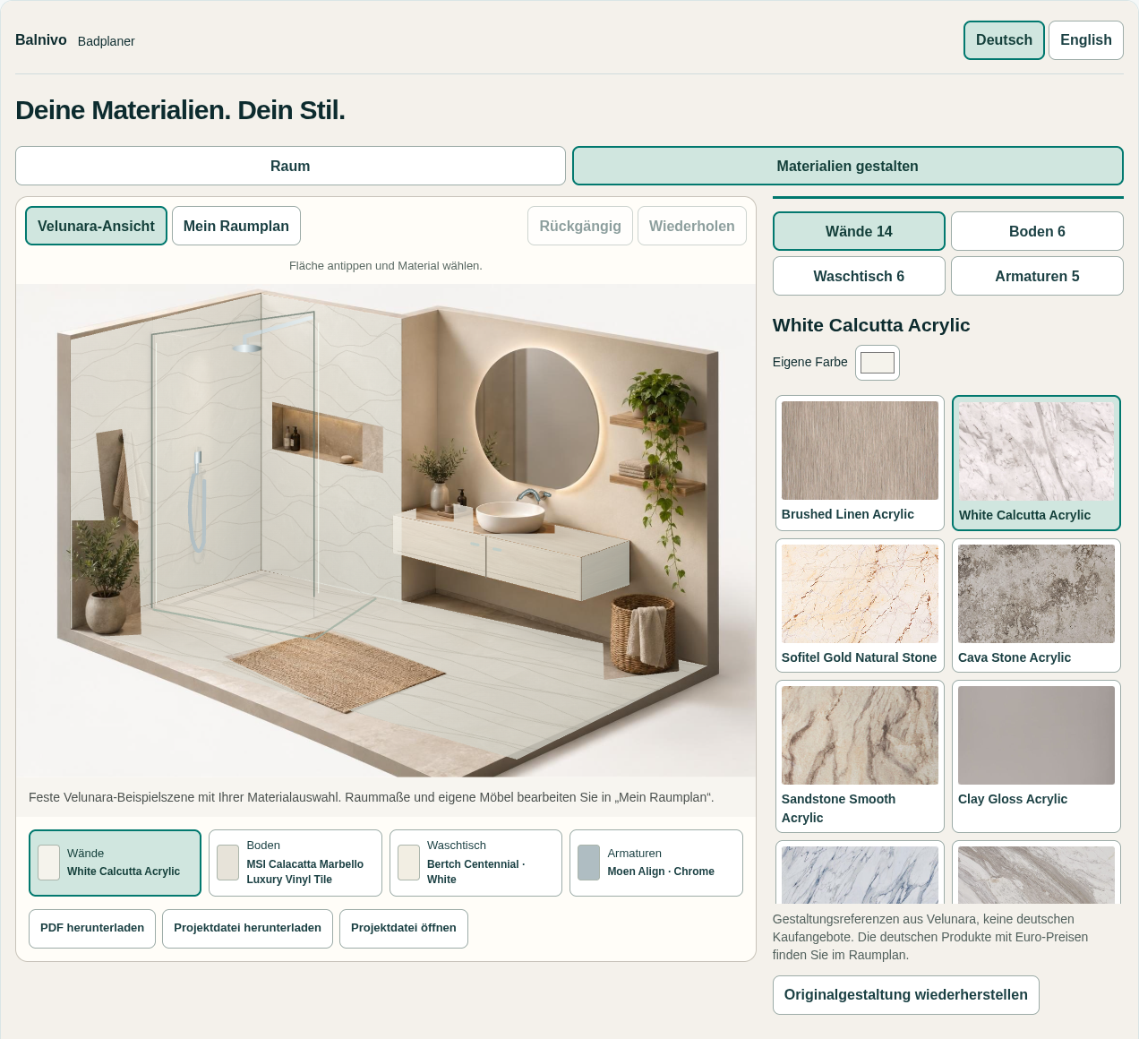Screen dimensions: 1139x1039
Task: Click PDF herunterladen
Action: pyautogui.click(x=92, y=928)
